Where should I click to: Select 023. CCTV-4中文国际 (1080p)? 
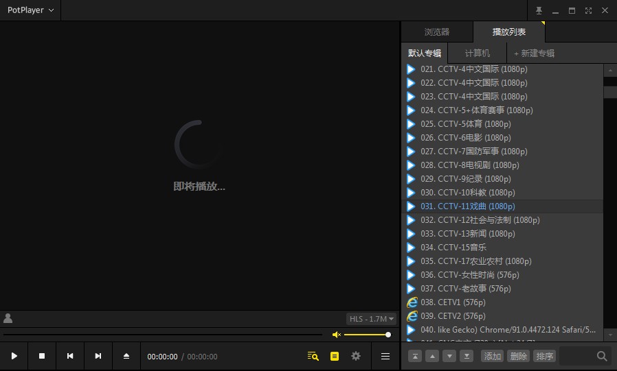(x=502, y=97)
